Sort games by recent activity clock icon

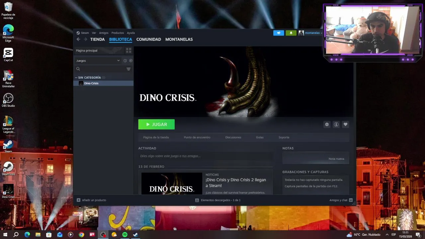(125, 61)
